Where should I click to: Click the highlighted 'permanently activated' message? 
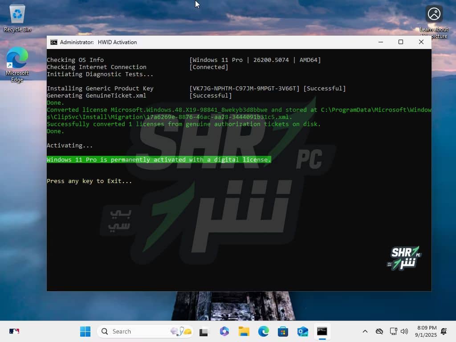(159, 160)
